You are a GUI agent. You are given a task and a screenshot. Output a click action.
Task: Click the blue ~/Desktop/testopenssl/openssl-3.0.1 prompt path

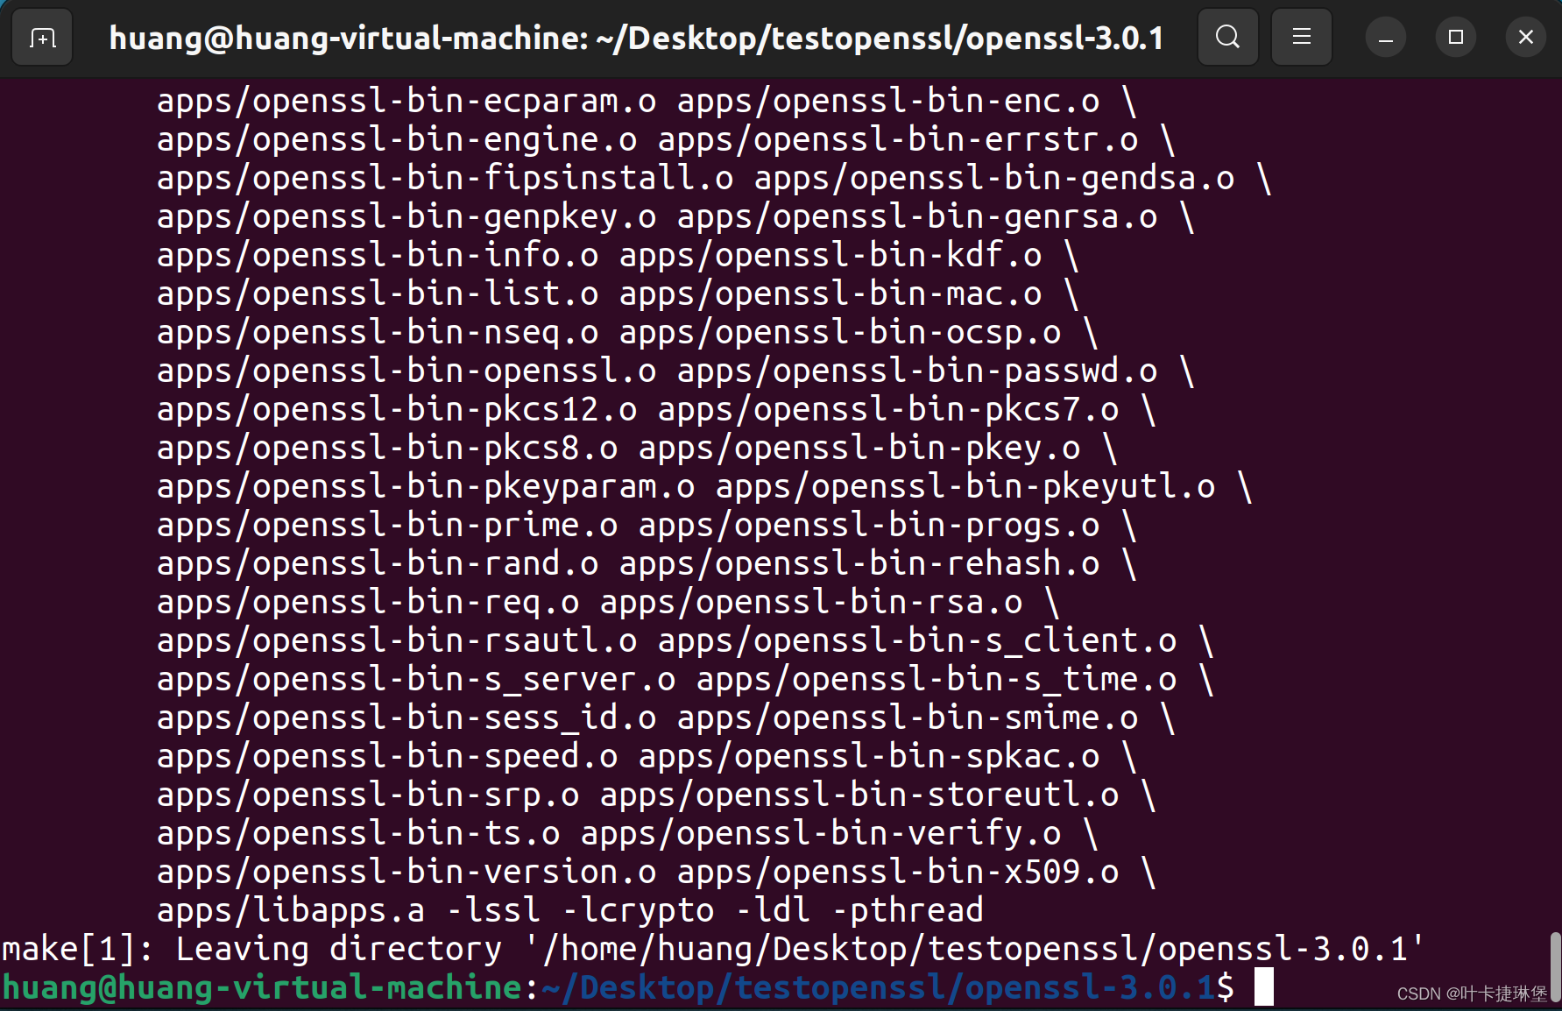[879, 988]
